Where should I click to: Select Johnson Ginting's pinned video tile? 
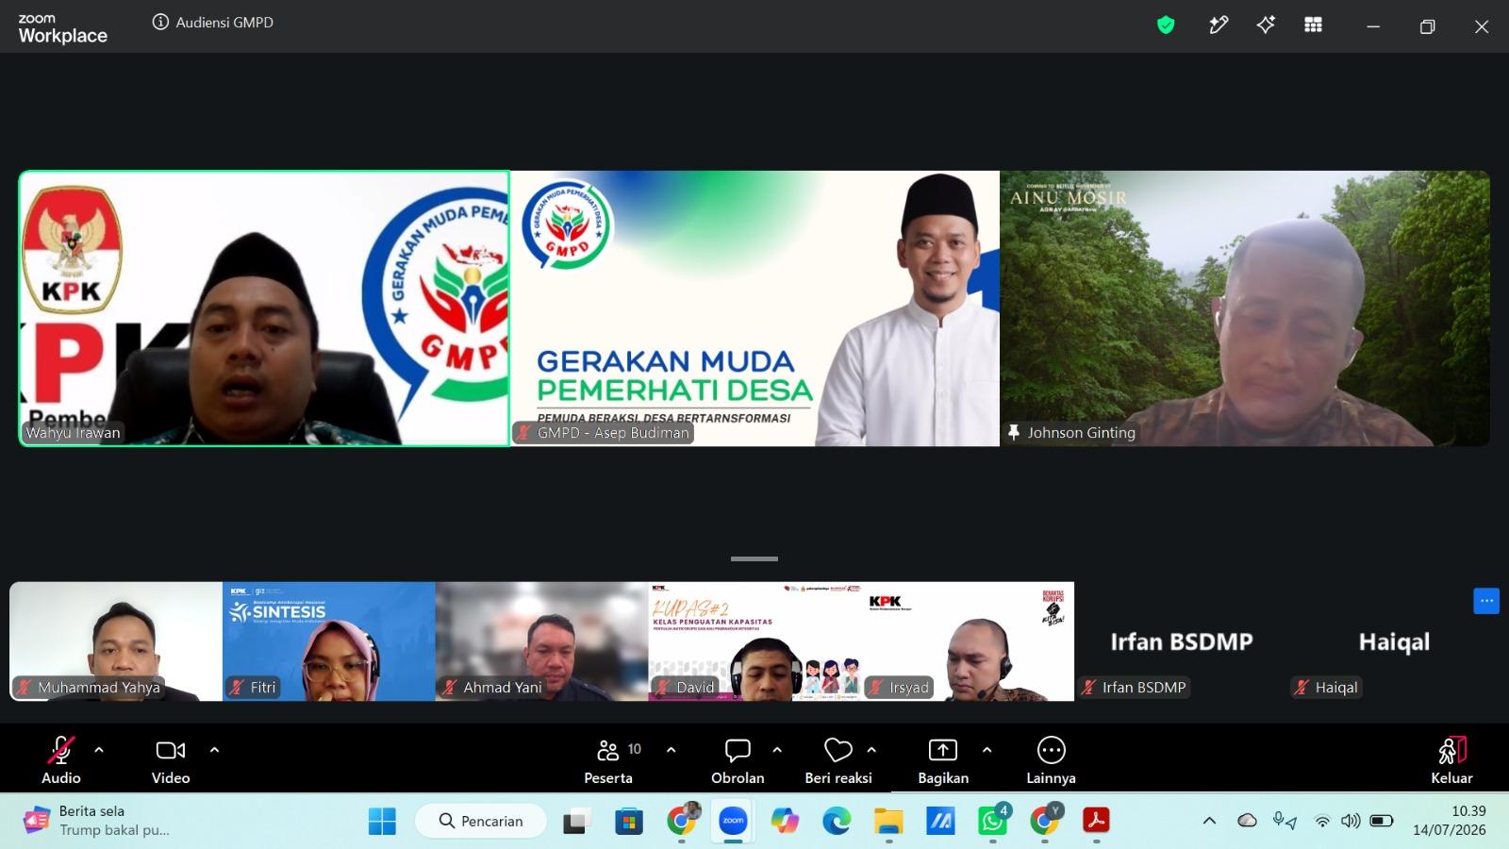1245,308
